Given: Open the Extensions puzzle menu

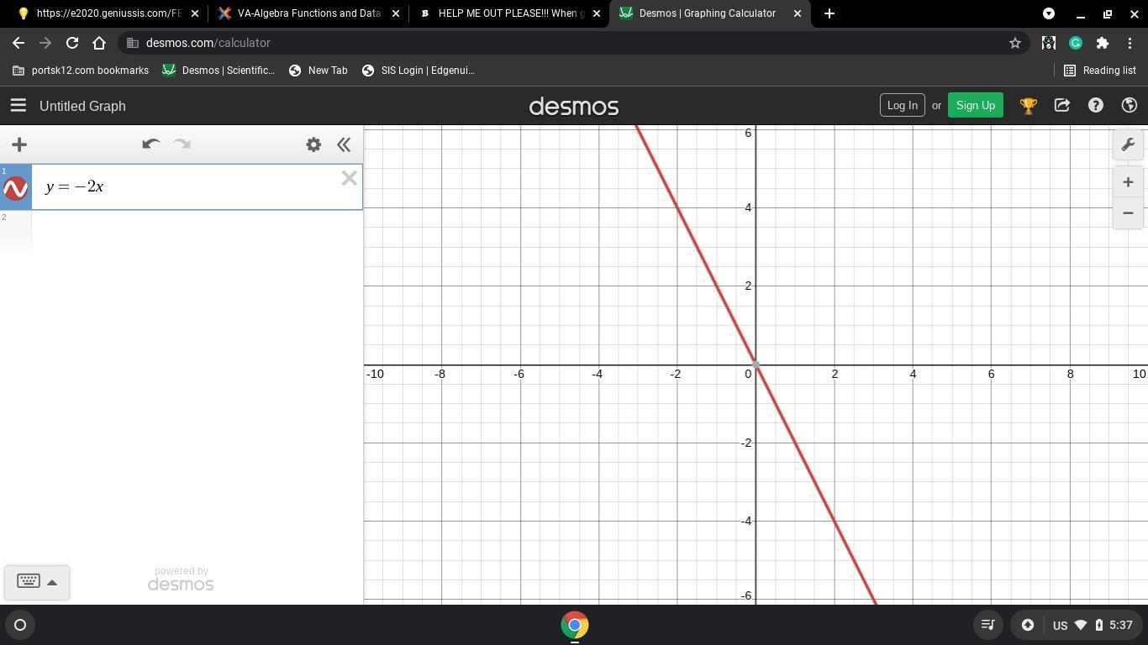Looking at the screenshot, I should [x=1103, y=43].
